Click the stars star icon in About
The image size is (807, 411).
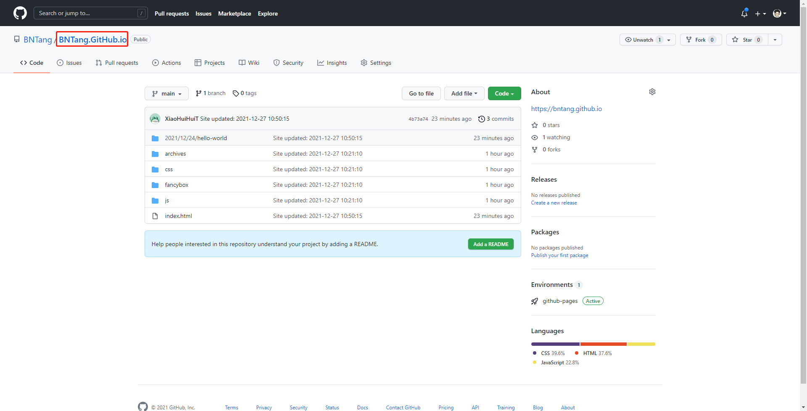(x=535, y=125)
